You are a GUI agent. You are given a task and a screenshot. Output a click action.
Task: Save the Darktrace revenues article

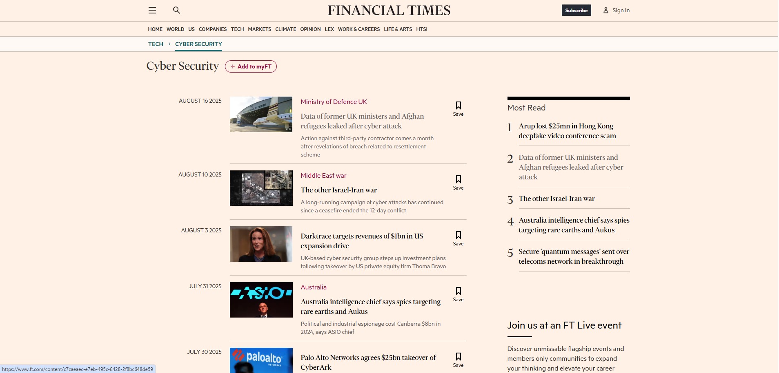458,238
